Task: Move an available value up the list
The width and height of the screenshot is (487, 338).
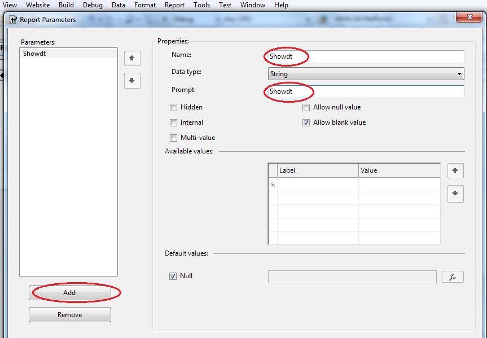Action: coord(455,171)
